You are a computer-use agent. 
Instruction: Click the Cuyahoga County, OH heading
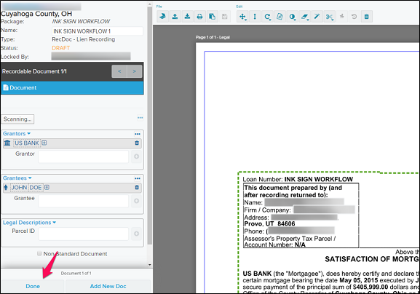(36, 14)
